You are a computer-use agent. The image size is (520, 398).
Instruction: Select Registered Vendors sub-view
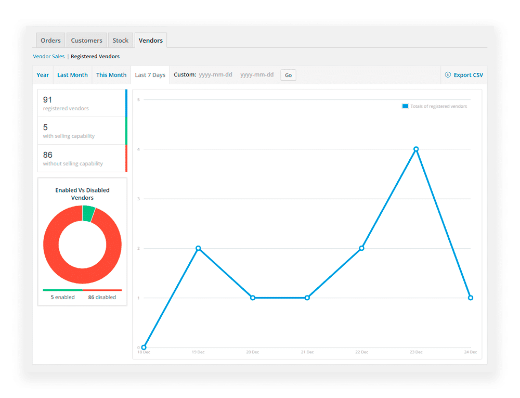pyautogui.click(x=95, y=56)
